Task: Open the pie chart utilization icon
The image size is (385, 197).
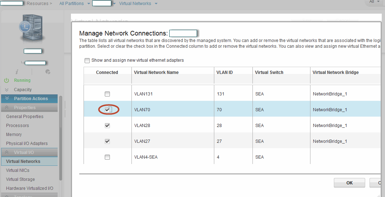Action: 48,72
